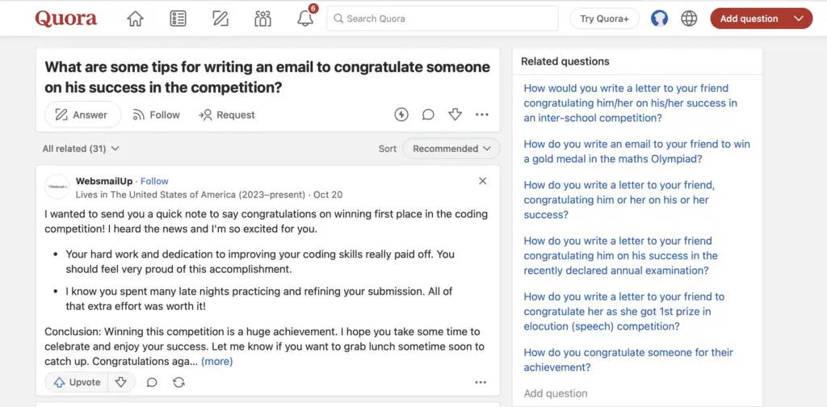
Task: Share the WebsmailUp answer icon
Action: (178, 382)
